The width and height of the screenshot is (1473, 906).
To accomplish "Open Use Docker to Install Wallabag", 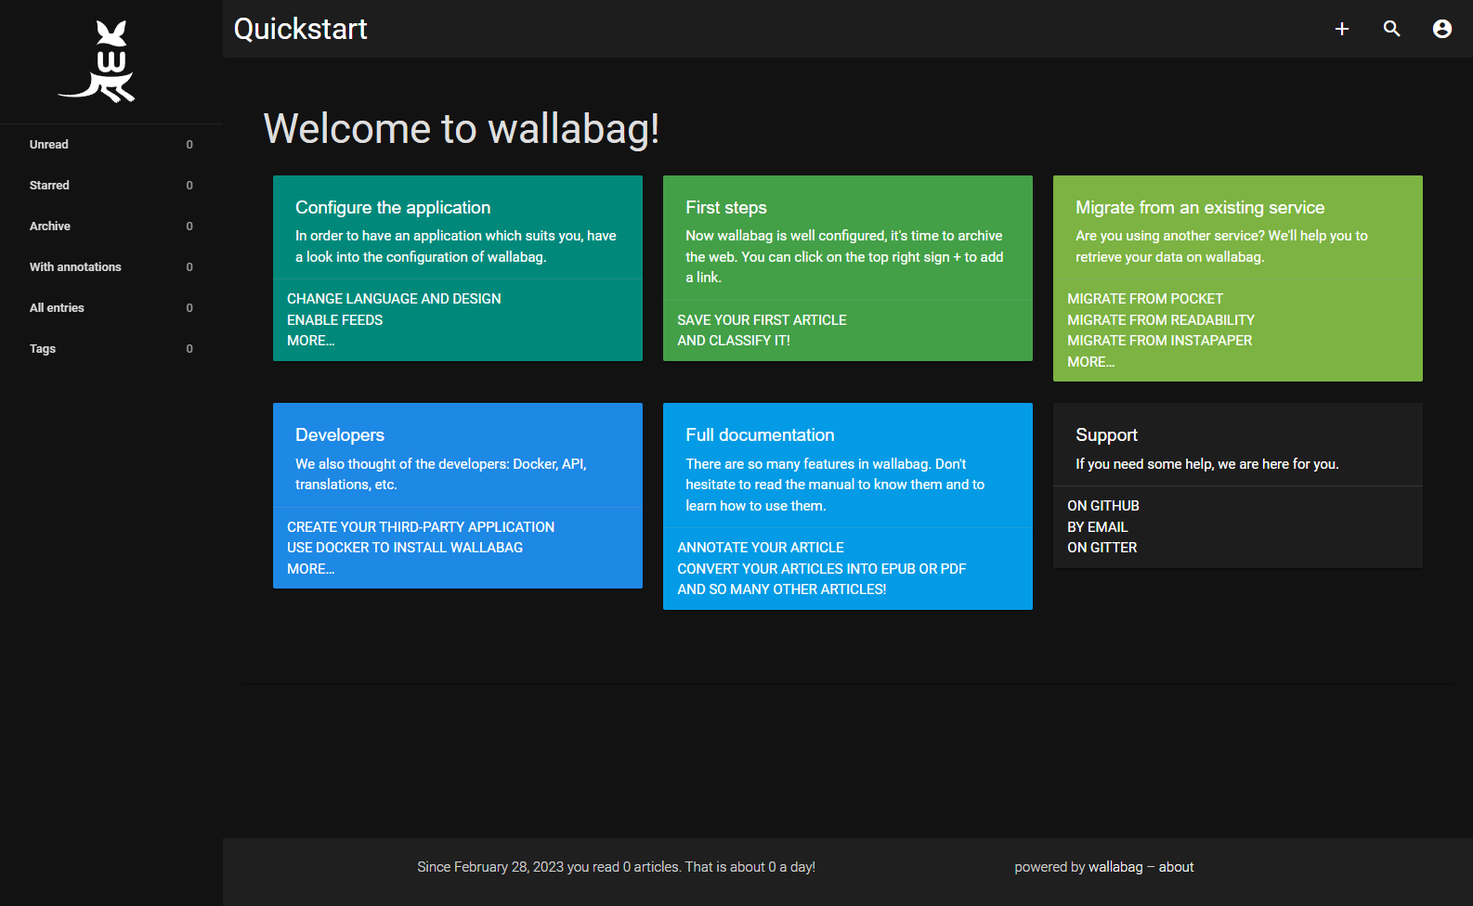I will pos(405,548).
